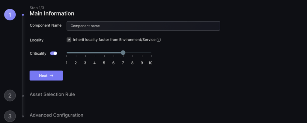
Task: Focus the Component name input field
Action: pyautogui.click(x=143, y=26)
